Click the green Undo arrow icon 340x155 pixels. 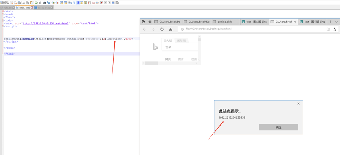(36, 3)
